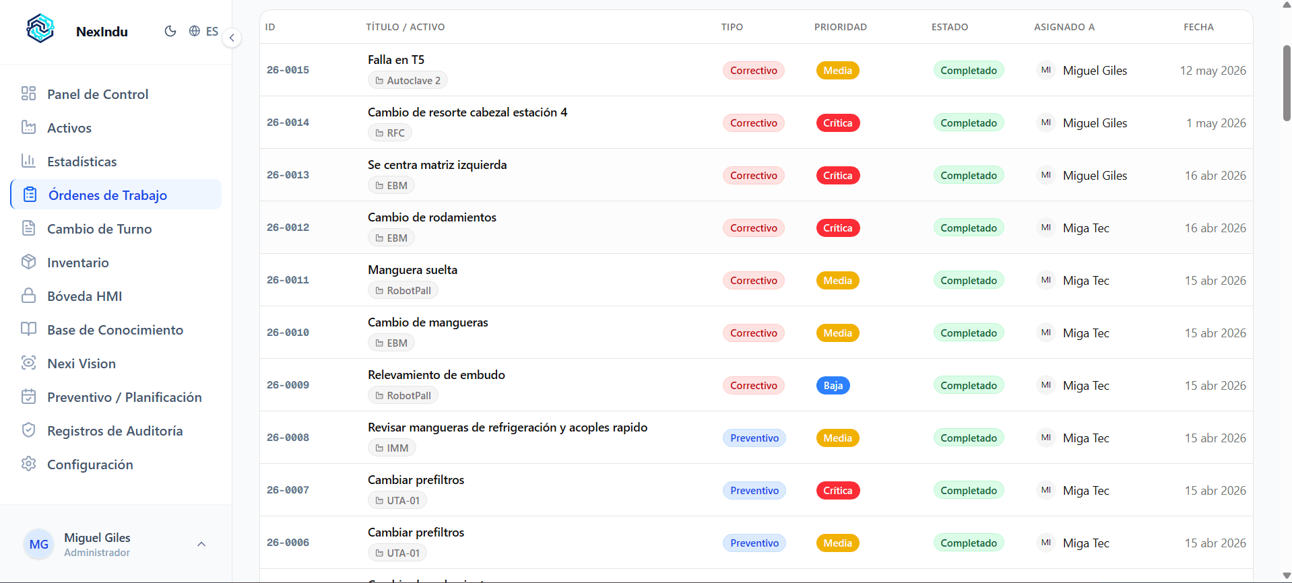
Task: Click the Completado status in row 26-0006
Action: pyautogui.click(x=968, y=543)
